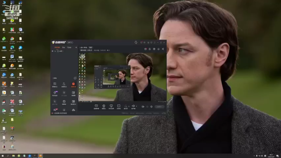
Task: Open settings with the gear icon near Start Live
Action: [151, 107]
